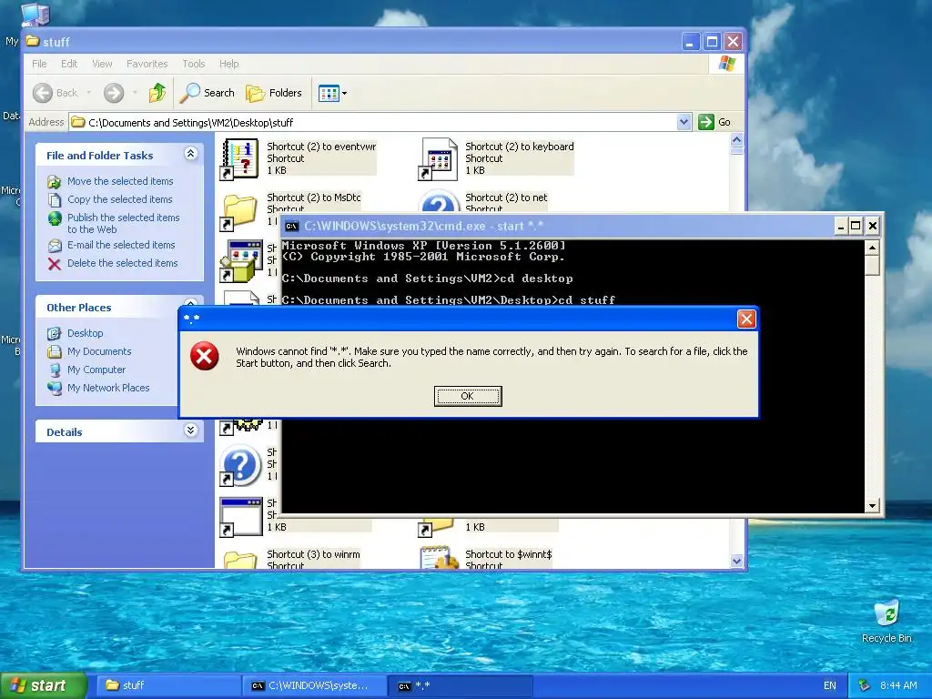Open the File menu

pyautogui.click(x=39, y=64)
